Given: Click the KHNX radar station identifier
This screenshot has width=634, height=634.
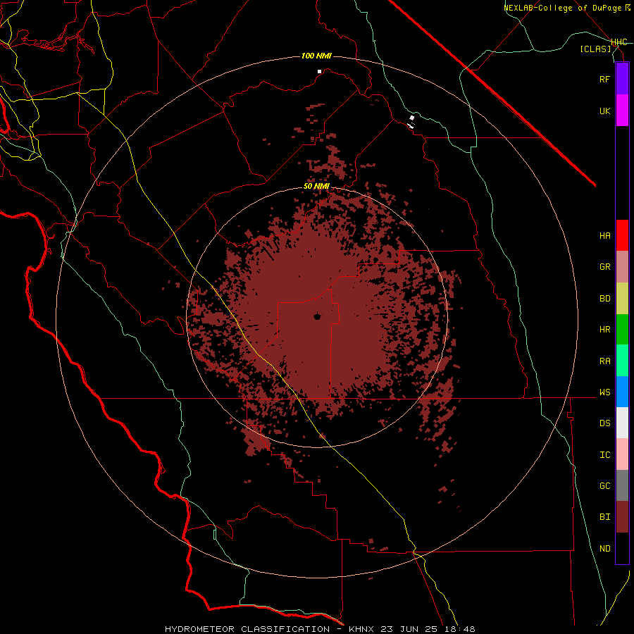Looking at the screenshot, I should coord(363,629).
